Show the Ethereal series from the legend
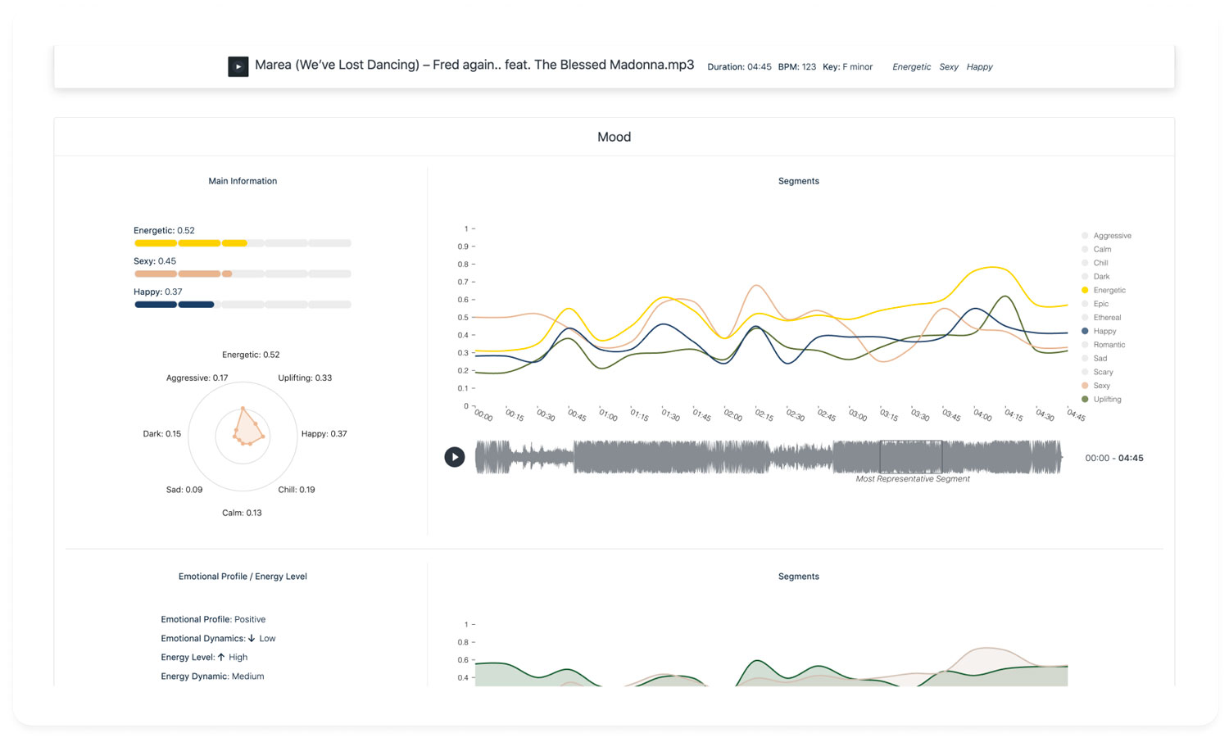1229x742 pixels. 1084,317
